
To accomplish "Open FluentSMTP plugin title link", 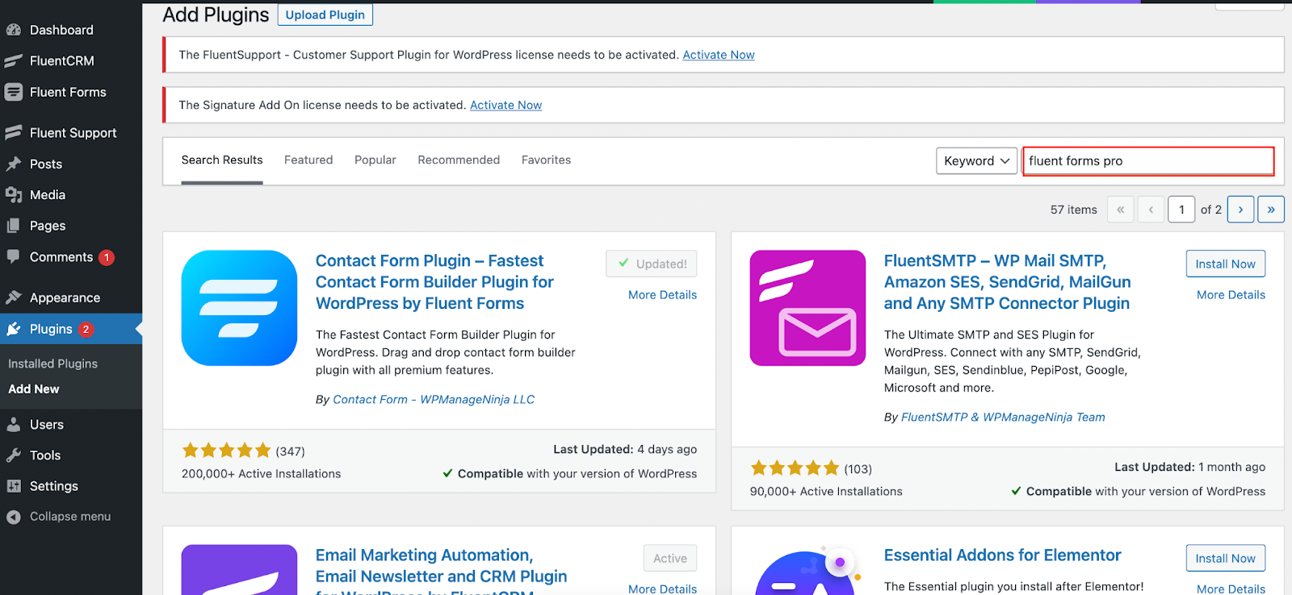I will pos(1007,282).
